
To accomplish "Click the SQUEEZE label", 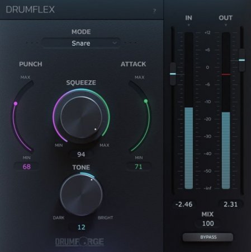I will 81,82.
